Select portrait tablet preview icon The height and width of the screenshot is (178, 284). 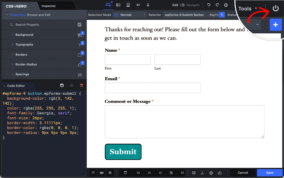[x=128, y=5]
